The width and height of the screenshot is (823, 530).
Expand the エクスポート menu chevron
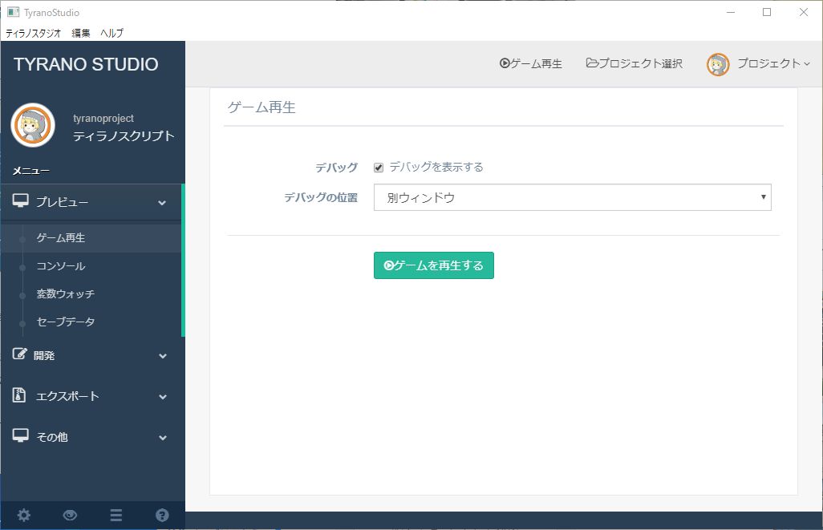pos(163,397)
